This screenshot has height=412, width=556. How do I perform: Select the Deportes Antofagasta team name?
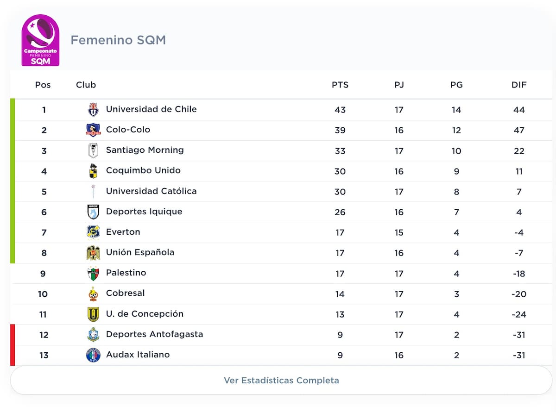(154, 334)
